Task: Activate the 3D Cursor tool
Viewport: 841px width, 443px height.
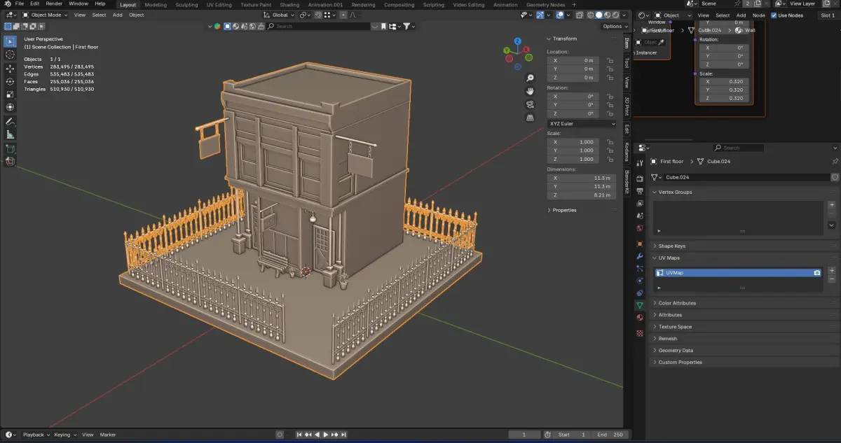Action: pos(10,55)
